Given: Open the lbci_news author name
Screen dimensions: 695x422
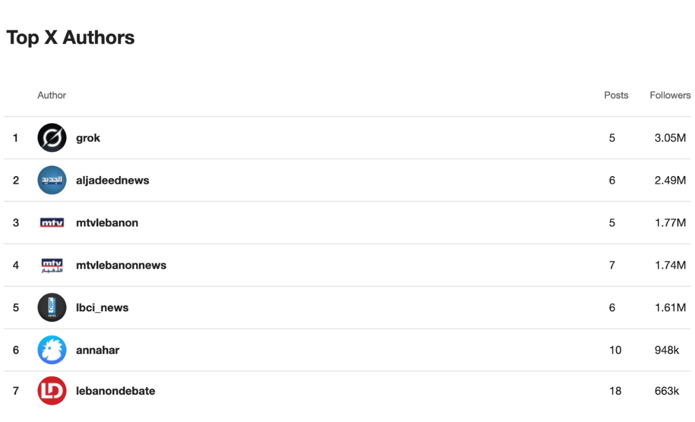Looking at the screenshot, I should 102,307.
